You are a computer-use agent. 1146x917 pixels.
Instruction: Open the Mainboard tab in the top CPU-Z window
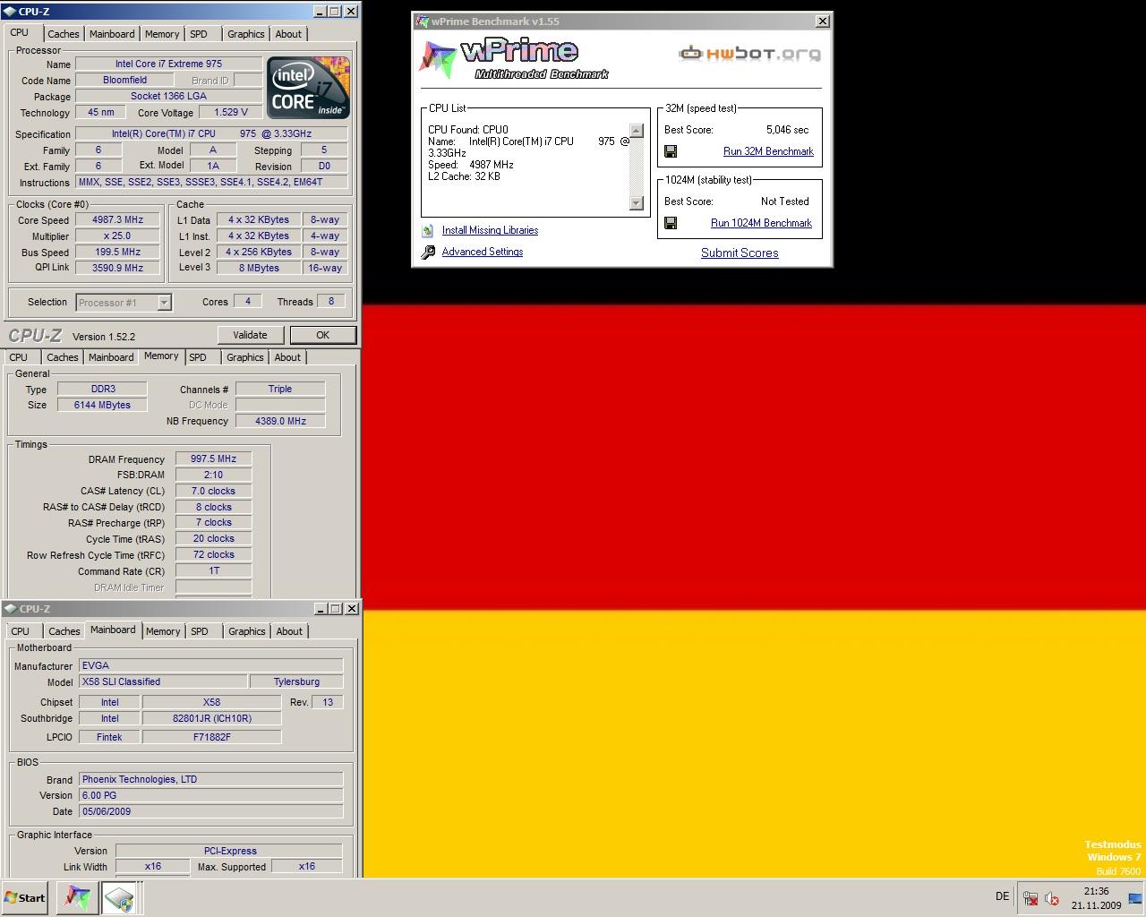pyautogui.click(x=112, y=34)
